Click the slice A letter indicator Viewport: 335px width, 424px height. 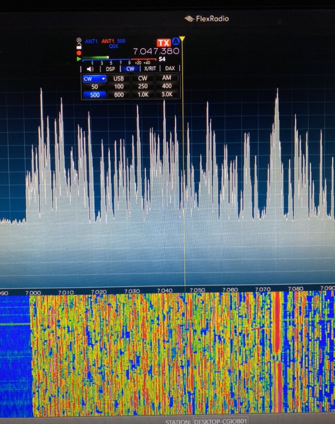tap(176, 41)
